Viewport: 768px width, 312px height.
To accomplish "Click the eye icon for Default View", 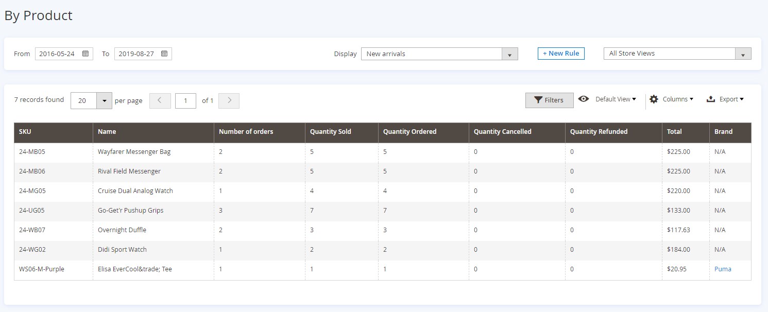I will [583, 99].
